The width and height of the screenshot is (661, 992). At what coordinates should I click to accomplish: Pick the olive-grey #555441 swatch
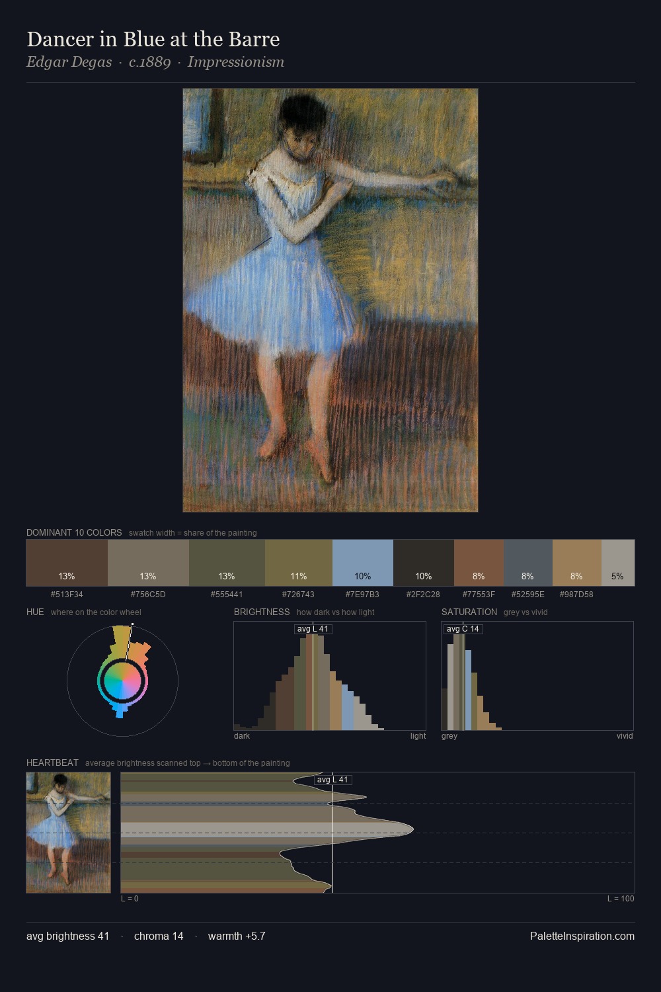pos(227,563)
